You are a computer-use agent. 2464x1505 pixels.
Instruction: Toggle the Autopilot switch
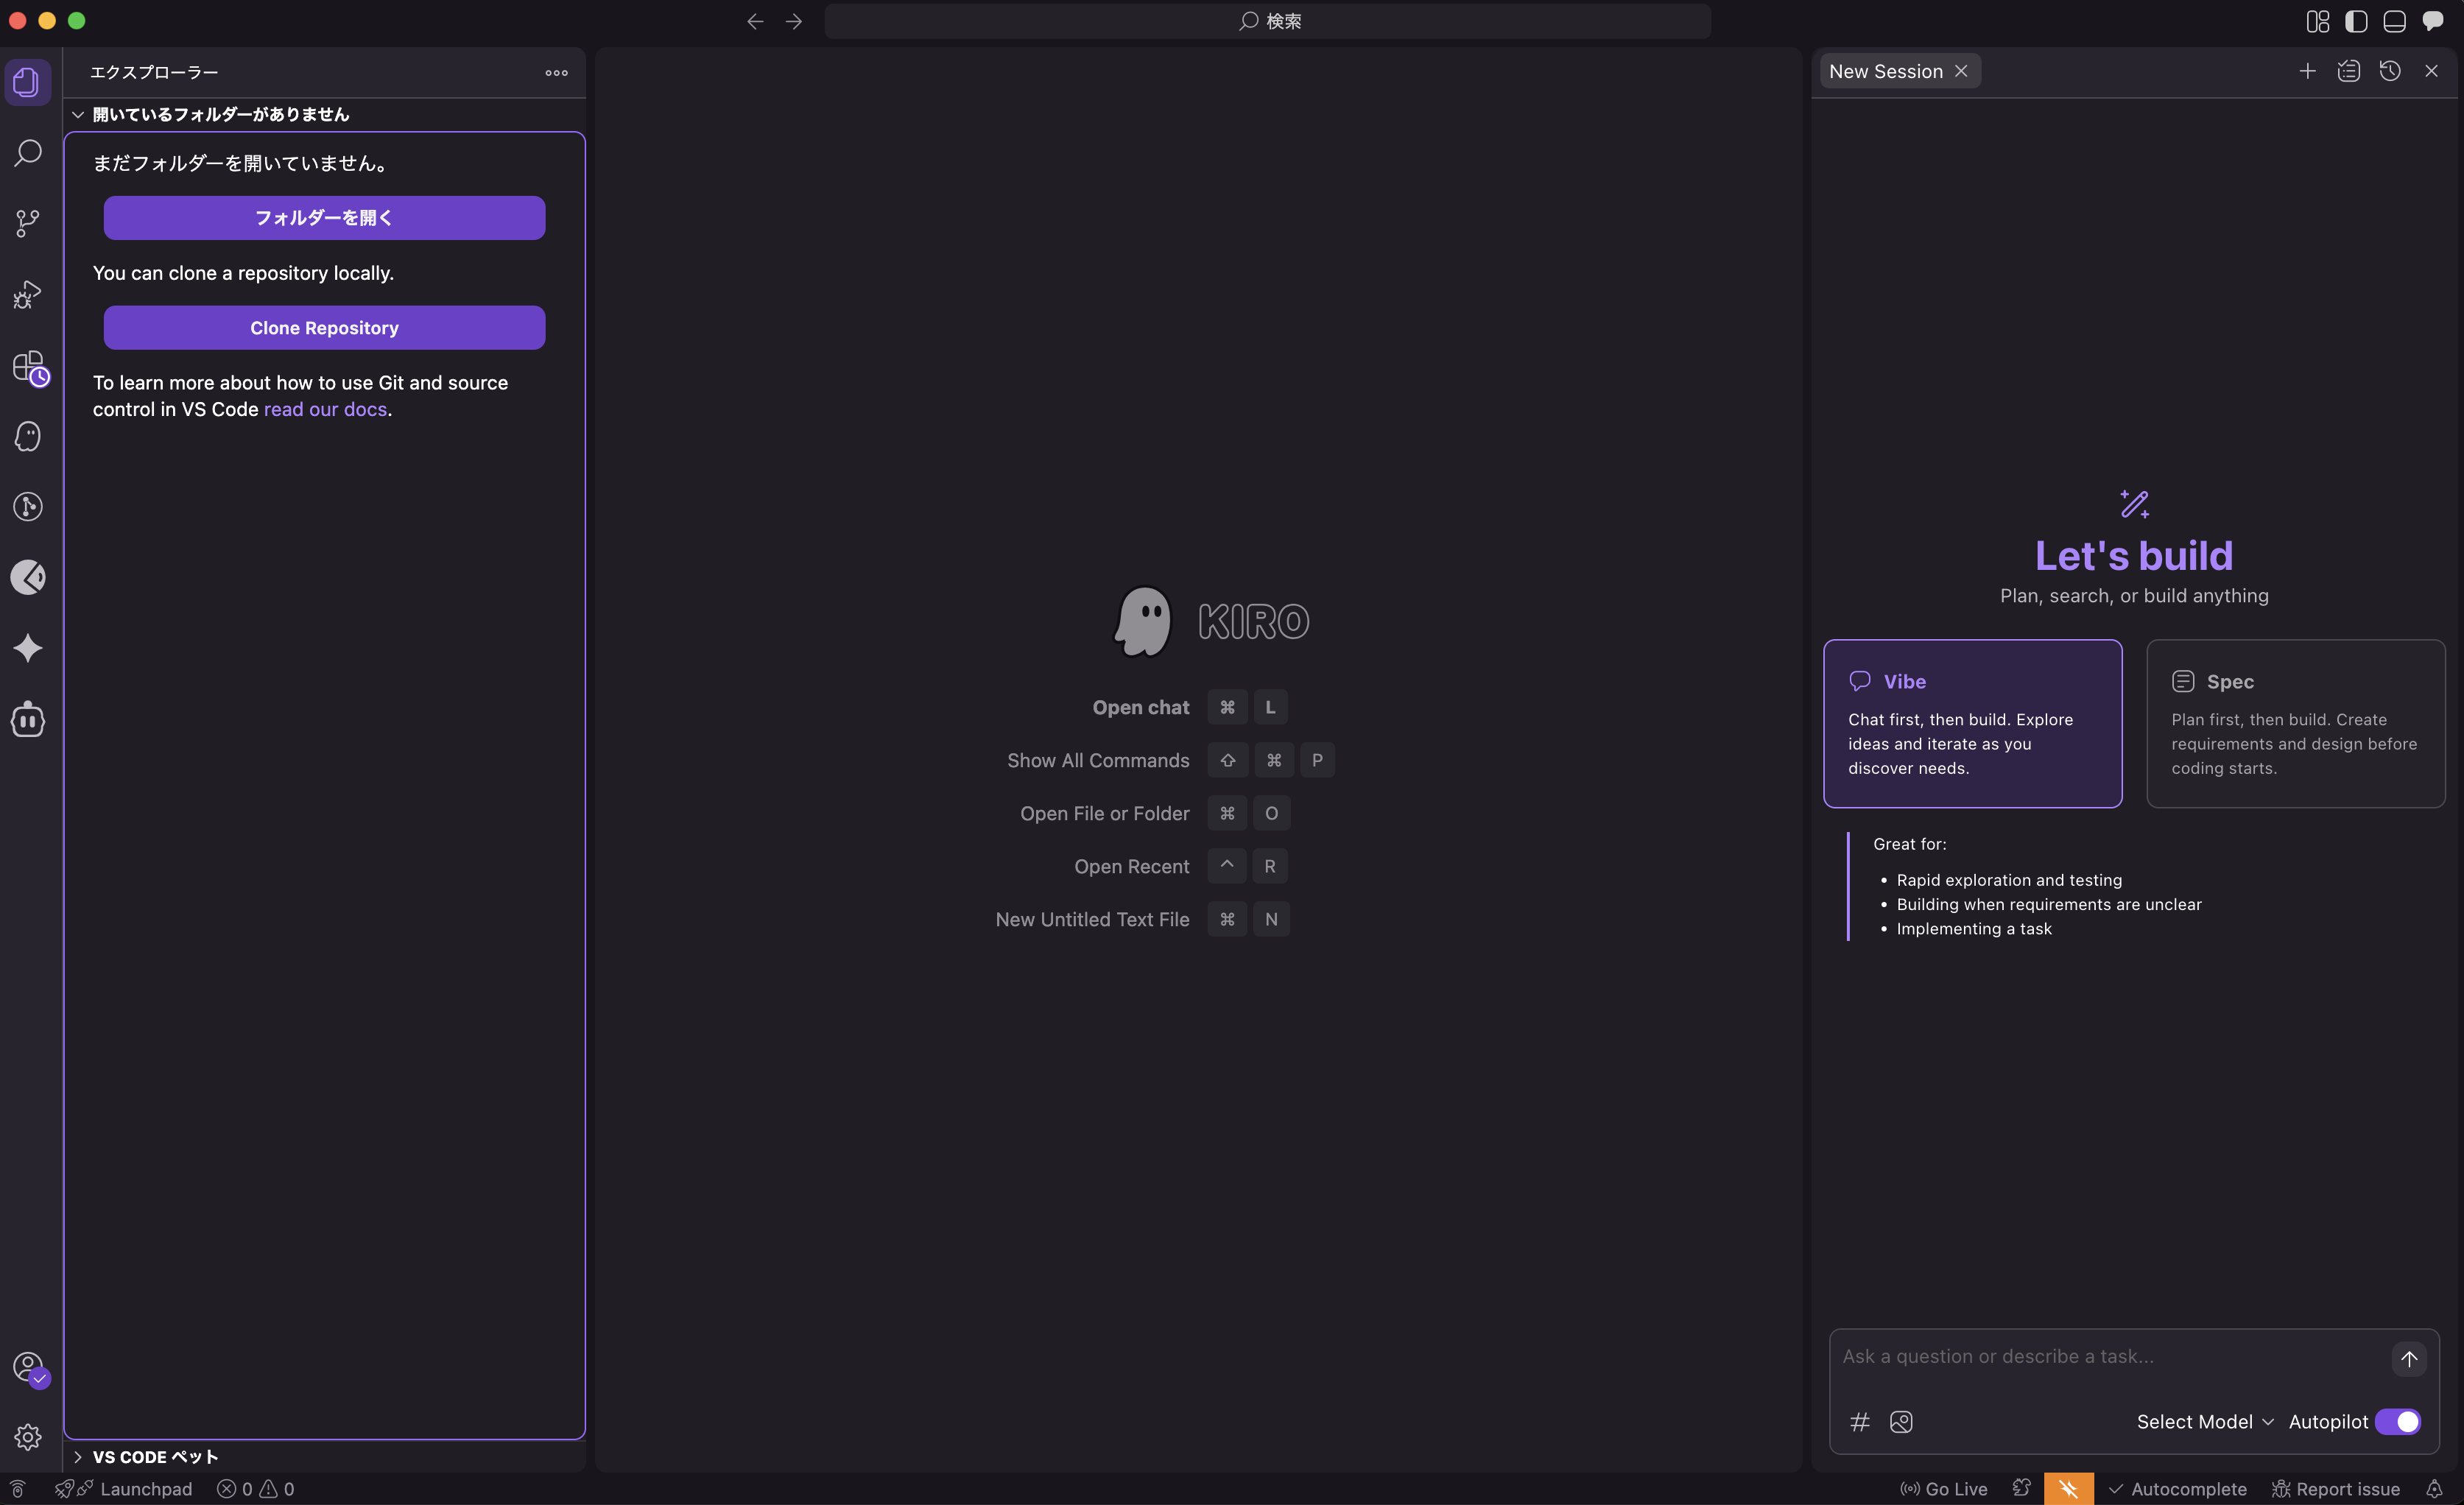point(2398,1421)
